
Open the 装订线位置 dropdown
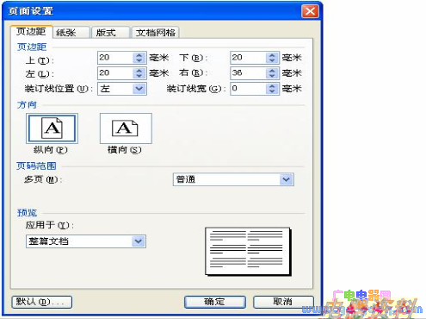[x=122, y=89]
